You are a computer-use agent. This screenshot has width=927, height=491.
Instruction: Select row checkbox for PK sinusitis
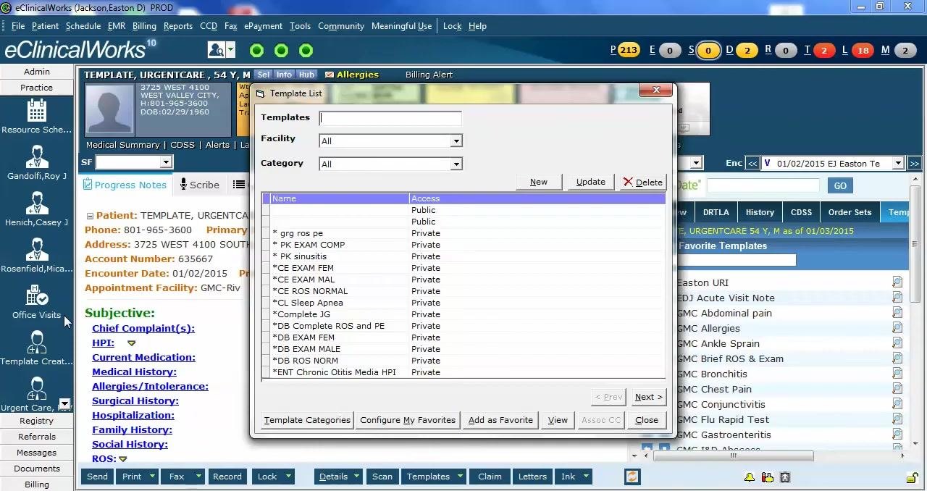point(266,256)
